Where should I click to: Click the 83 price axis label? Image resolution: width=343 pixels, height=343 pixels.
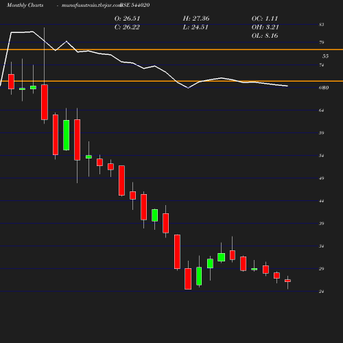322,25
